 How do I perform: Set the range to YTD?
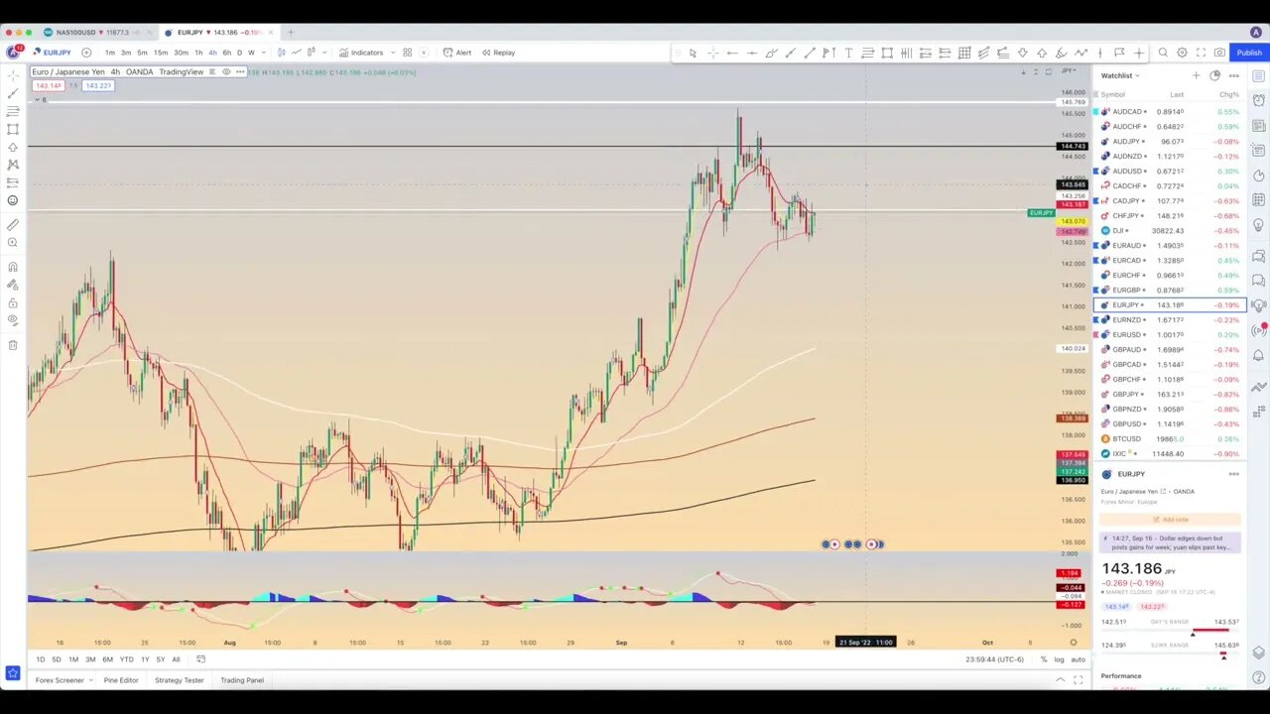click(x=126, y=659)
